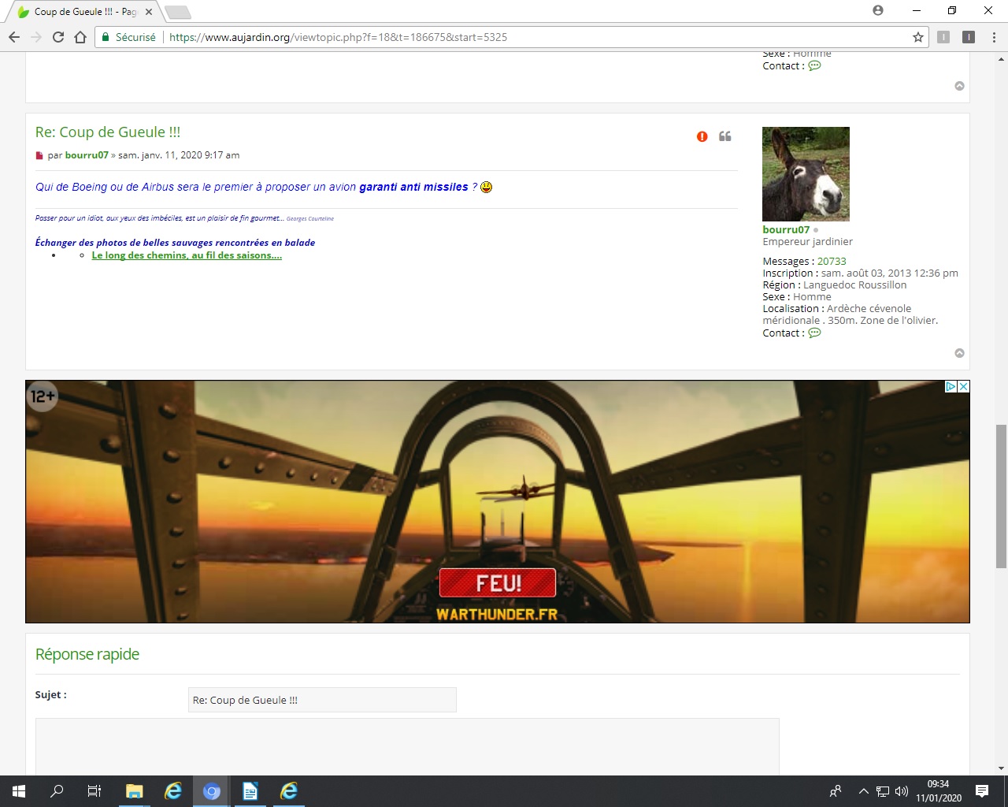1008x807 pixels.
Task: Open the Chrome user profile icon
Action: click(878, 11)
